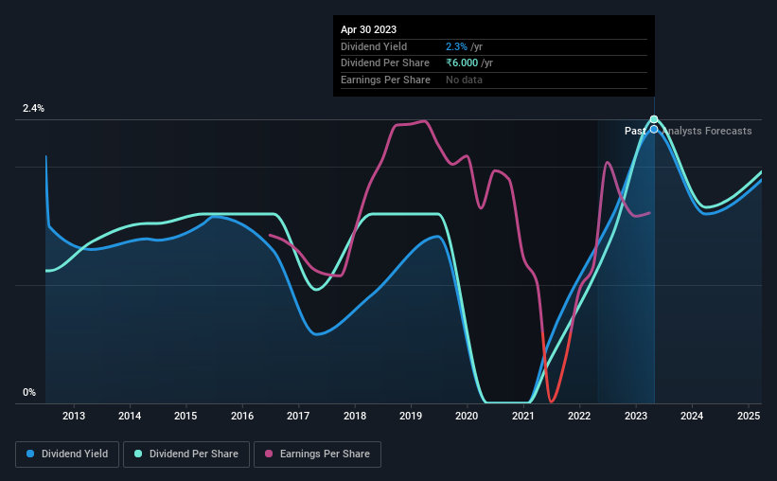Click the 2019 x-axis label

tap(411, 416)
